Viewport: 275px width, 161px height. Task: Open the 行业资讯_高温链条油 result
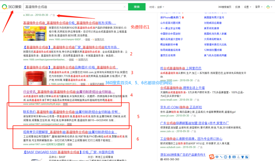(69, 92)
